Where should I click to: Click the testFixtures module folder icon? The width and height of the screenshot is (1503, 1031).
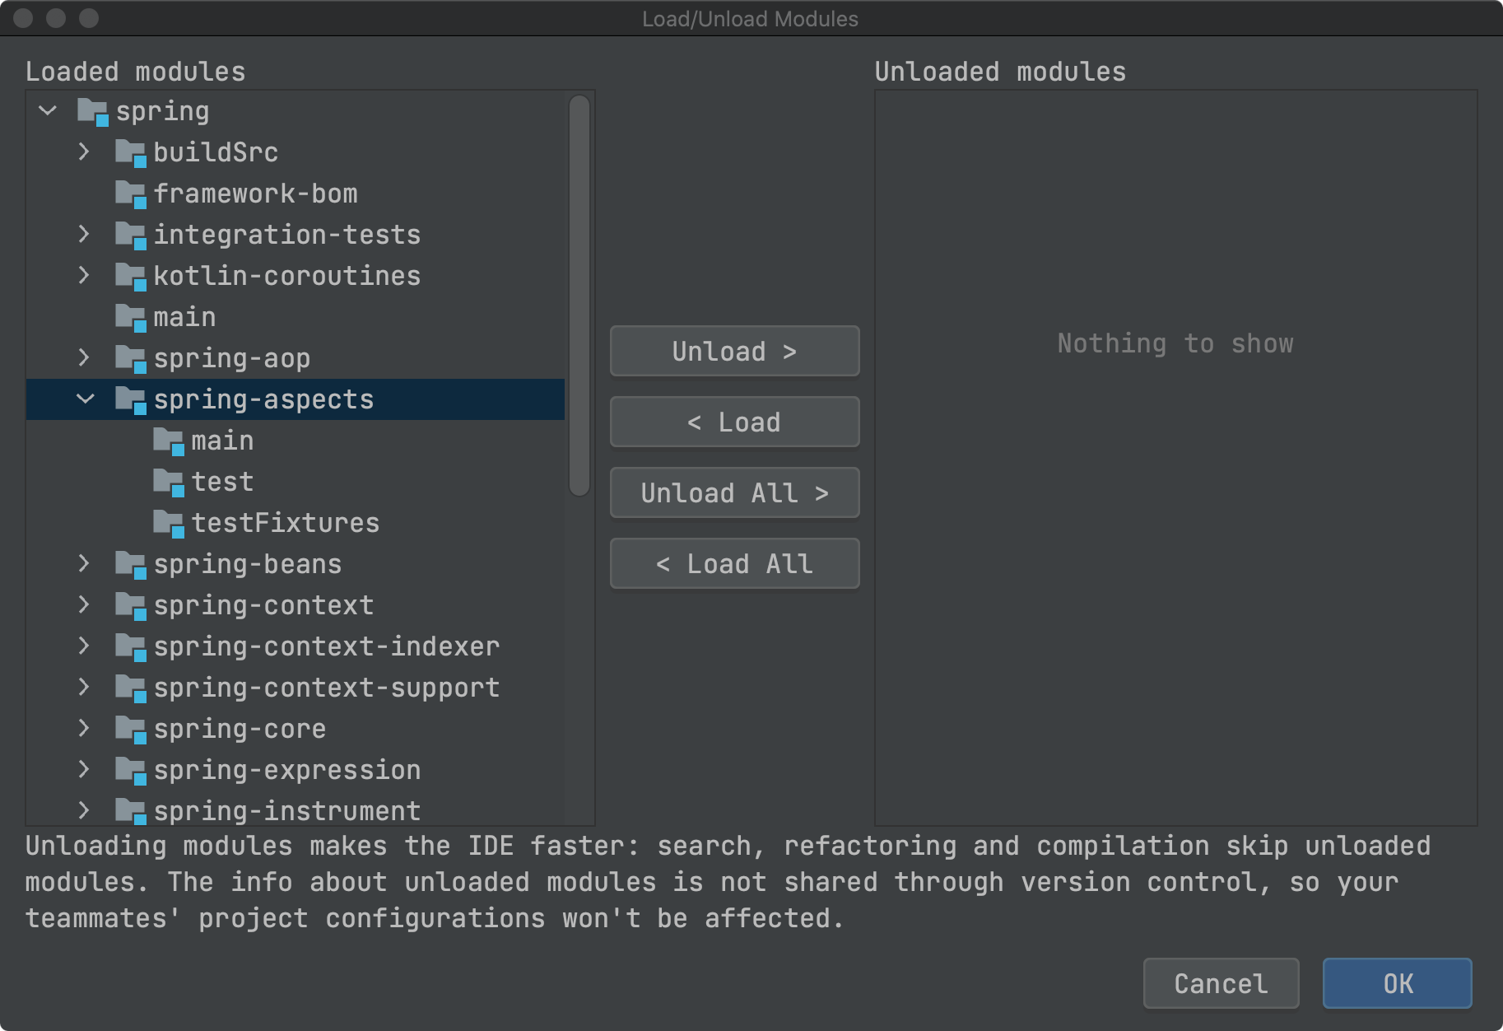click(168, 523)
